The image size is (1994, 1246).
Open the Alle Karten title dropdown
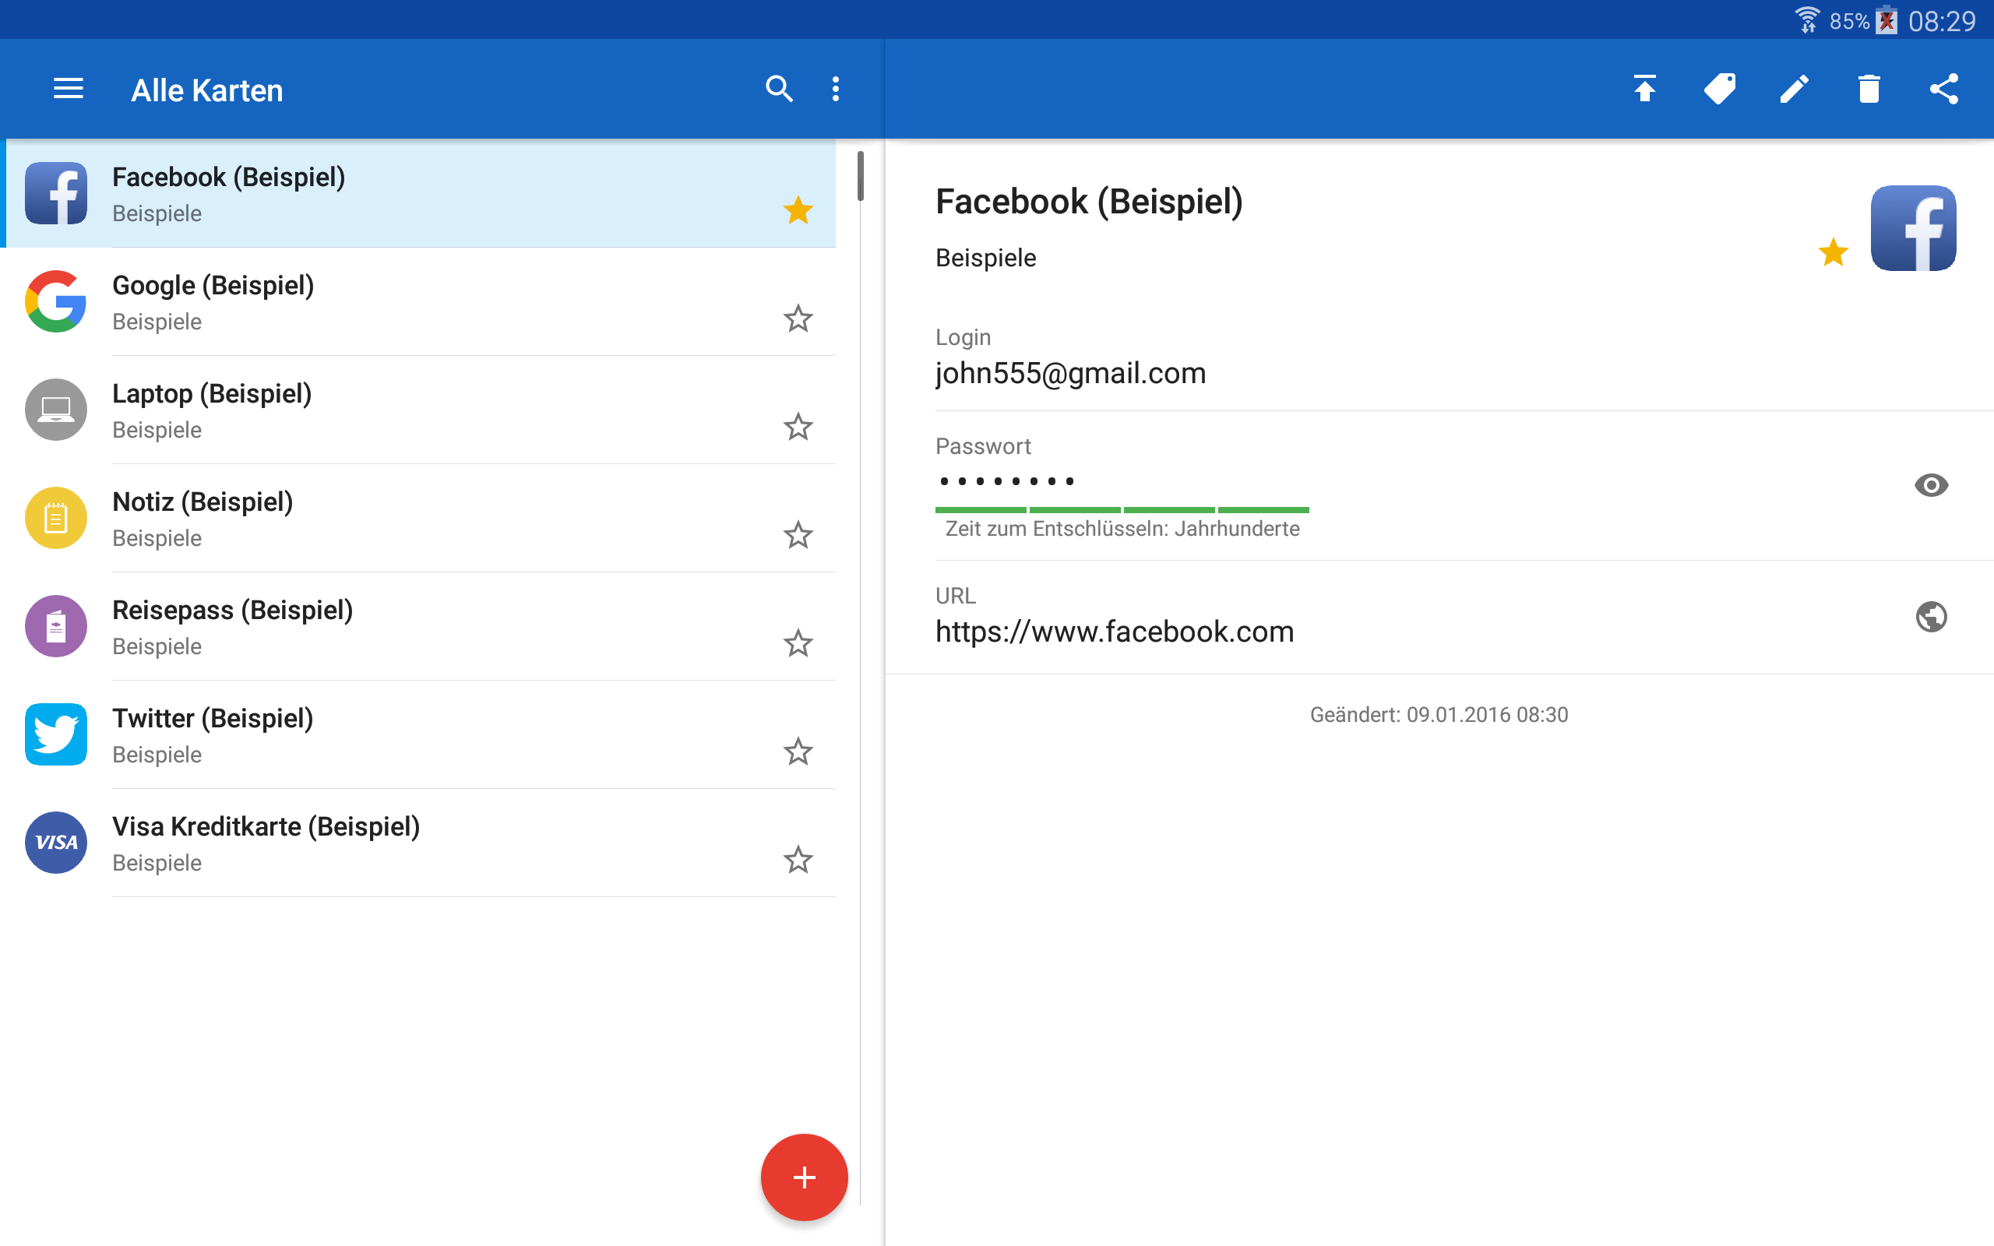pyautogui.click(x=207, y=90)
